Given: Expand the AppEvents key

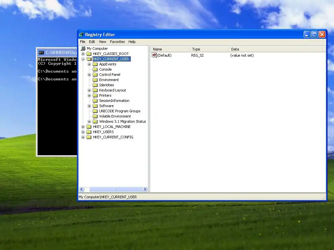Looking at the screenshot, I should tap(89, 64).
